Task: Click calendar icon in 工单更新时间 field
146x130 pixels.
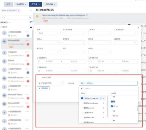Action: coord(91,61)
